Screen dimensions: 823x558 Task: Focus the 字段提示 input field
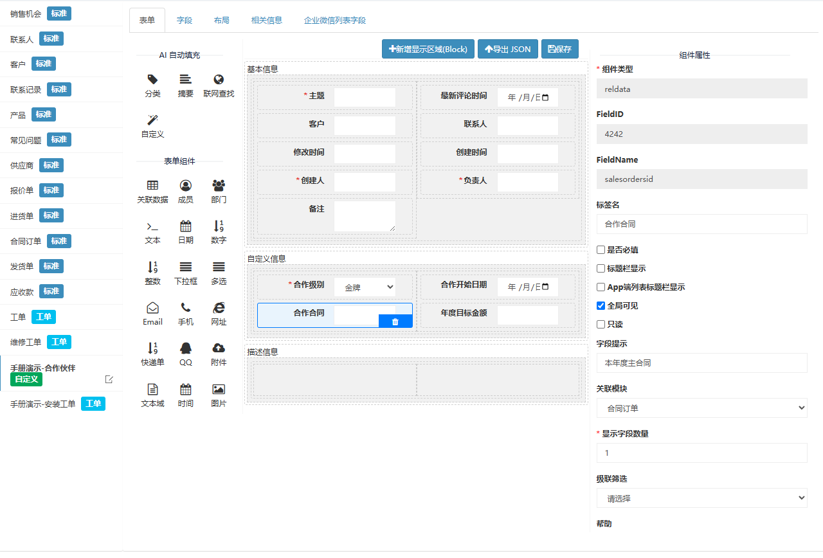(701, 363)
